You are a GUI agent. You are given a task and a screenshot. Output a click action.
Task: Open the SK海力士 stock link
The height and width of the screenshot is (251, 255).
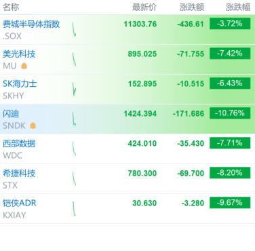pyautogui.click(x=20, y=83)
